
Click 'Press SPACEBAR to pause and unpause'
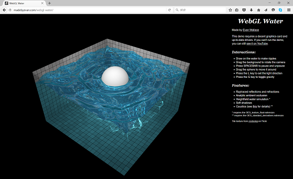[260, 66]
